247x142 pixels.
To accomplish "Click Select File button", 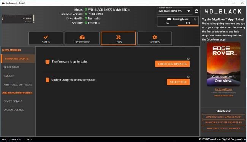I will (178, 82).
